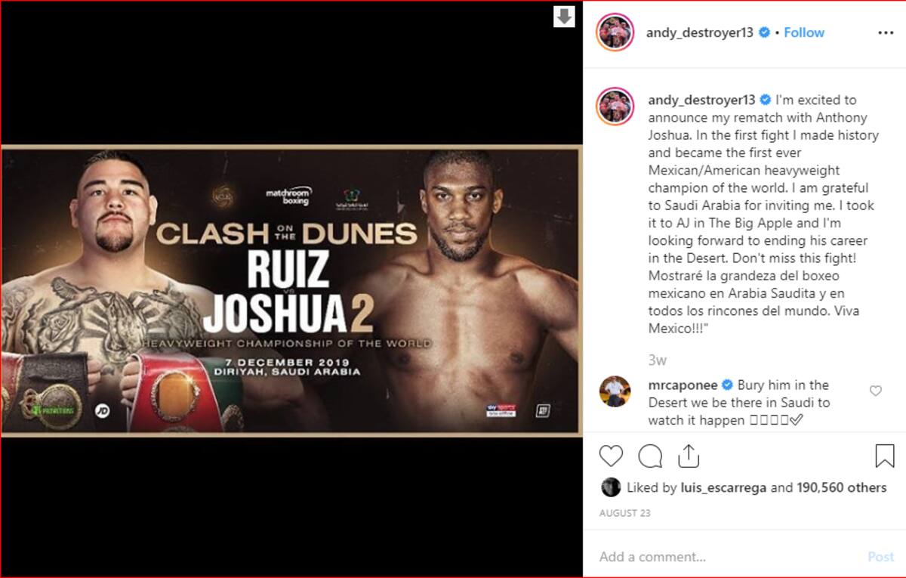The width and height of the screenshot is (906, 578).
Task: Click luis_escarrega's small avatar near the likes
Action: pos(610,487)
